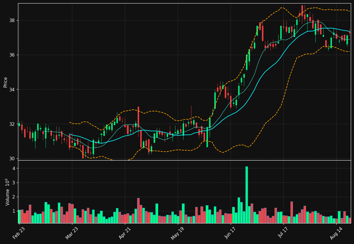Screen dimensions: 354x244
Task: Select the Apr 21 date label
Action: (x=124, y=233)
